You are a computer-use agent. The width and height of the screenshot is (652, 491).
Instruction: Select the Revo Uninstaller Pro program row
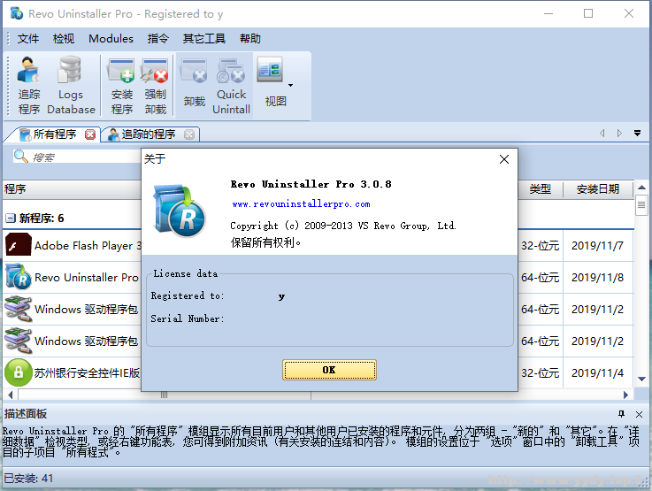pyautogui.click(x=318, y=277)
